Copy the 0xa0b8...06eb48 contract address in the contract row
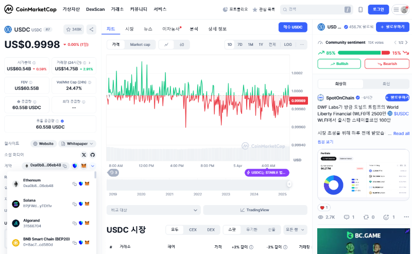Screen dimensions: 412x254 pyautogui.click(x=65, y=166)
